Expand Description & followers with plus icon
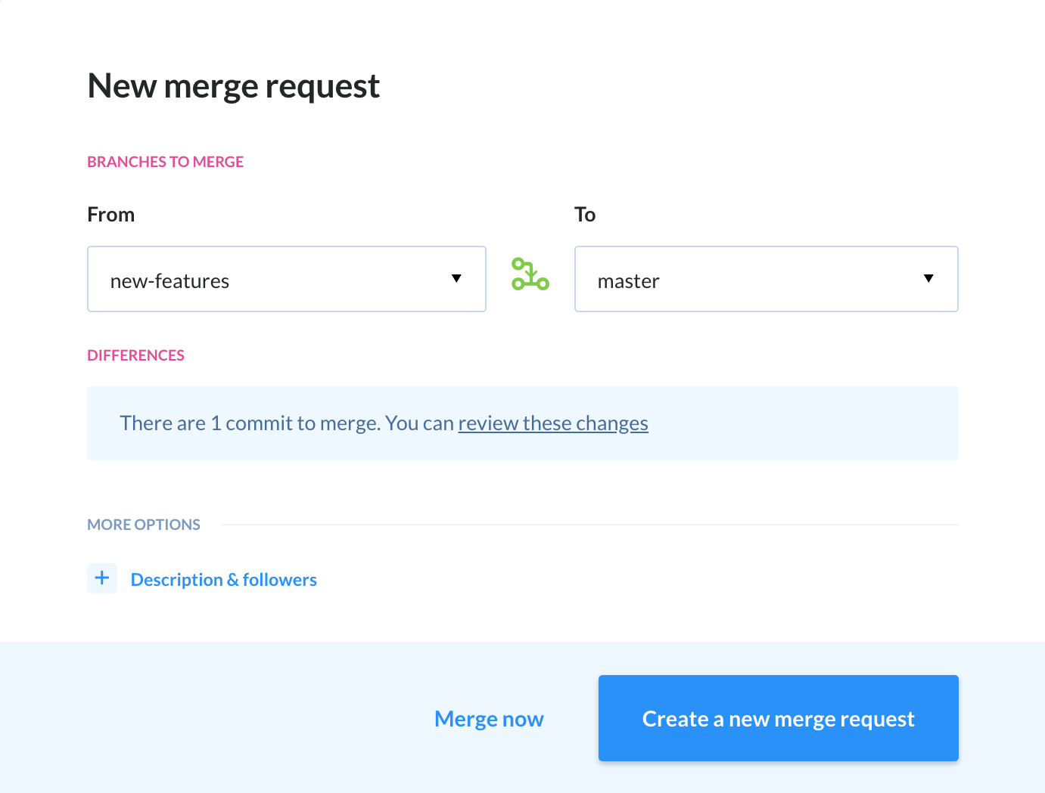The height and width of the screenshot is (793, 1045). pos(102,578)
